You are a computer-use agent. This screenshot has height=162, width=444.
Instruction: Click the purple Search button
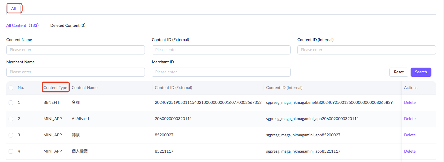(421, 72)
